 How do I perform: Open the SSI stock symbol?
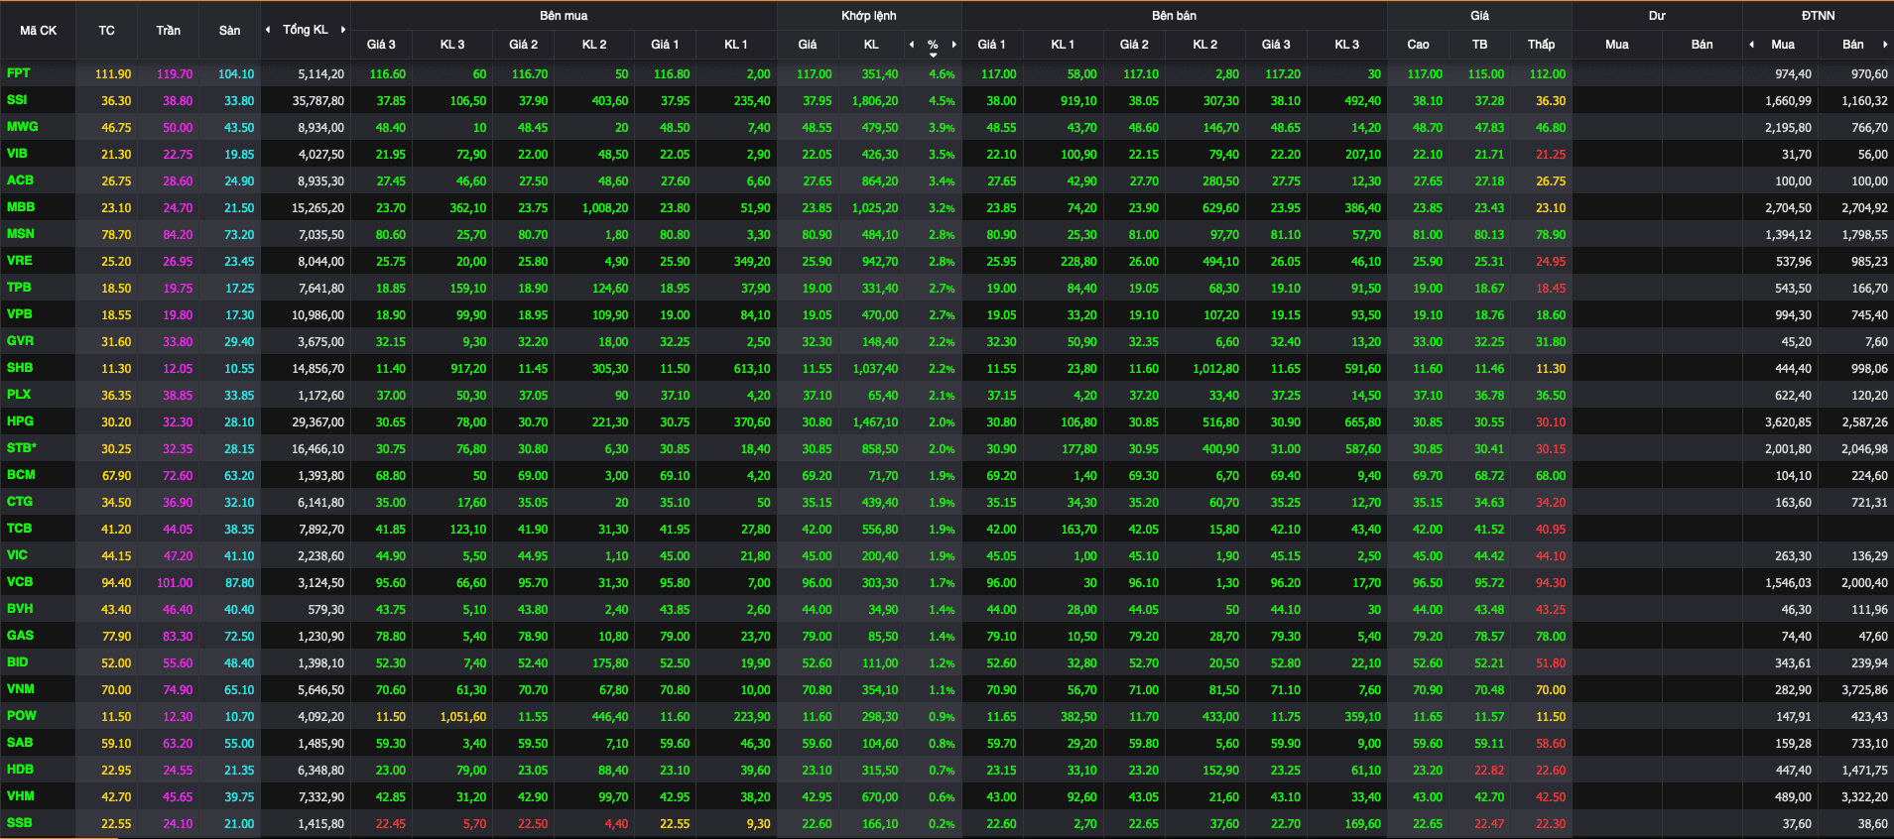pos(17,100)
